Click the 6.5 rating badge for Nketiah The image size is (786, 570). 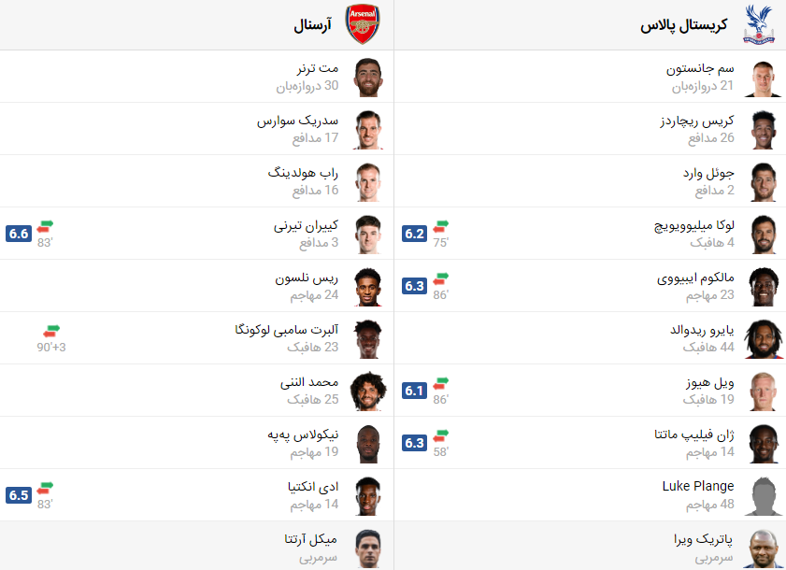(x=19, y=495)
